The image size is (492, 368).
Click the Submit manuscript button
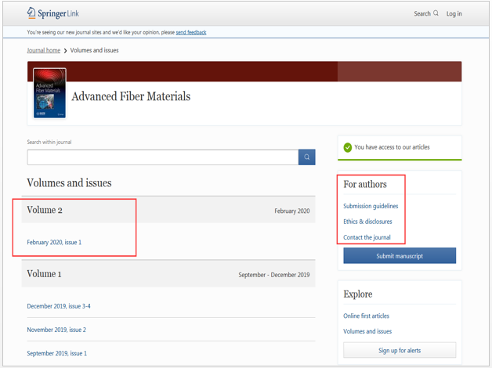pos(400,256)
